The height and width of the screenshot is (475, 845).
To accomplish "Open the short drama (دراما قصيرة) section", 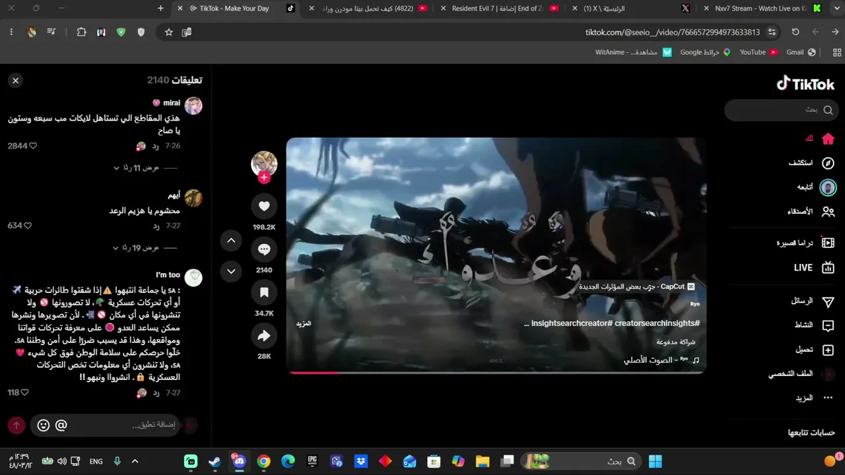I will click(x=805, y=243).
